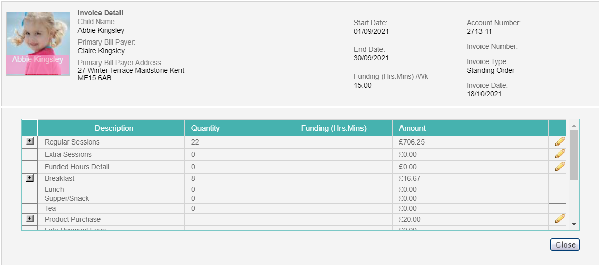The width and height of the screenshot is (601, 267).
Task: Expand the Product Purchase row
Action: pyautogui.click(x=30, y=219)
